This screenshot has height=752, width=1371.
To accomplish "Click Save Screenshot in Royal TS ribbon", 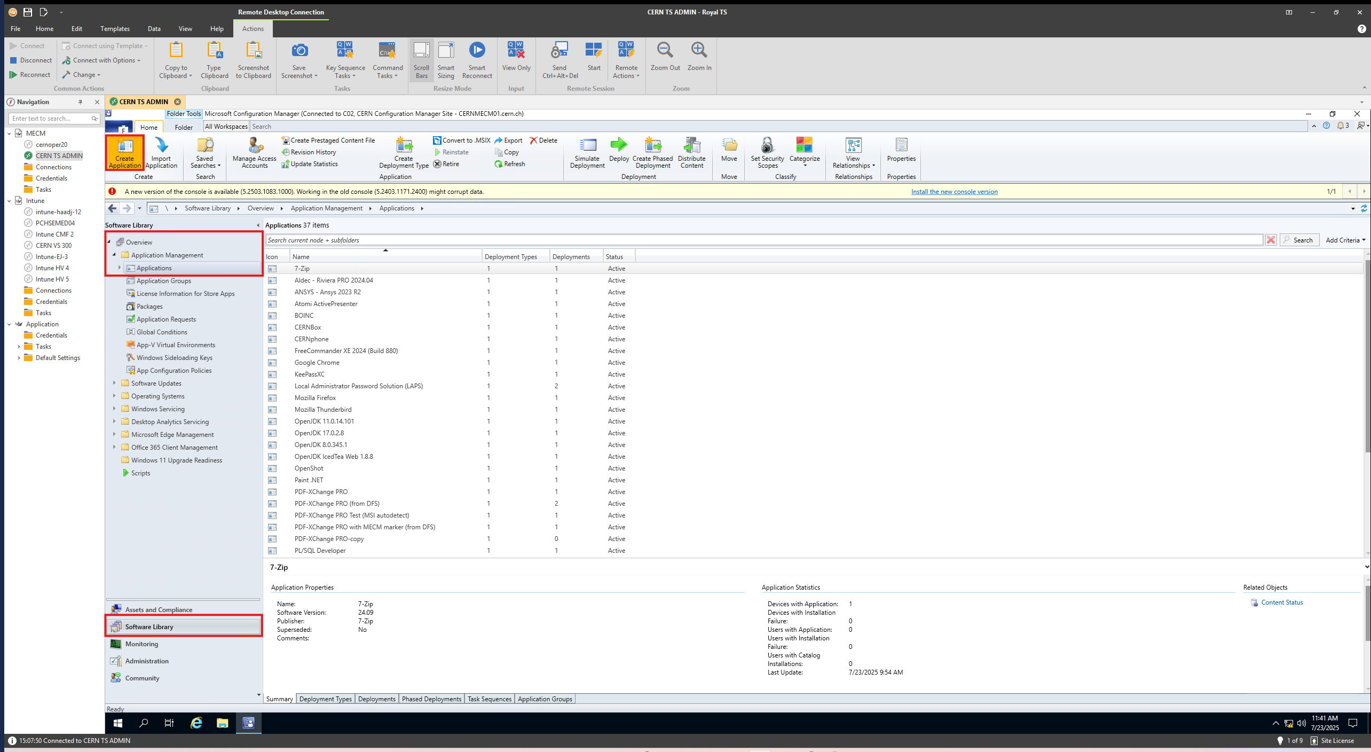I will point(299,60).
